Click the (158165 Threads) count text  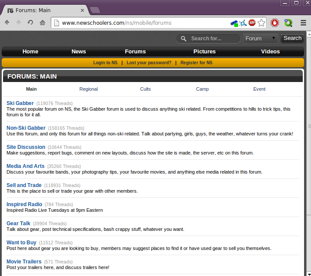tap(66, 128)
